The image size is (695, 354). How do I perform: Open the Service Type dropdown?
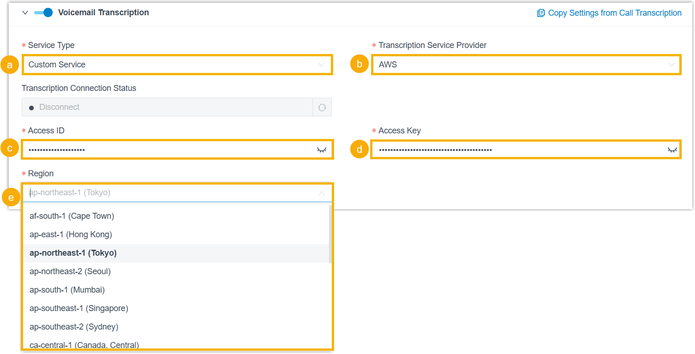tap(177, 65)
